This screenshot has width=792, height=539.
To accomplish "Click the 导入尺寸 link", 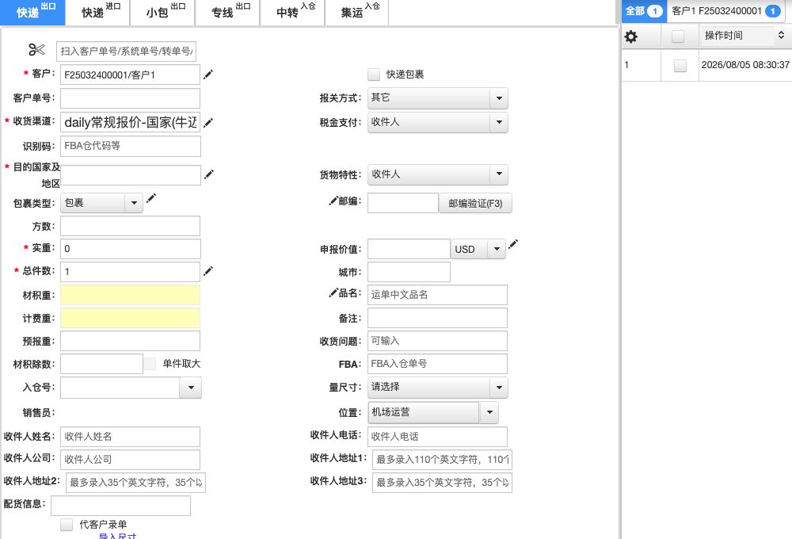I will [117, 536].
